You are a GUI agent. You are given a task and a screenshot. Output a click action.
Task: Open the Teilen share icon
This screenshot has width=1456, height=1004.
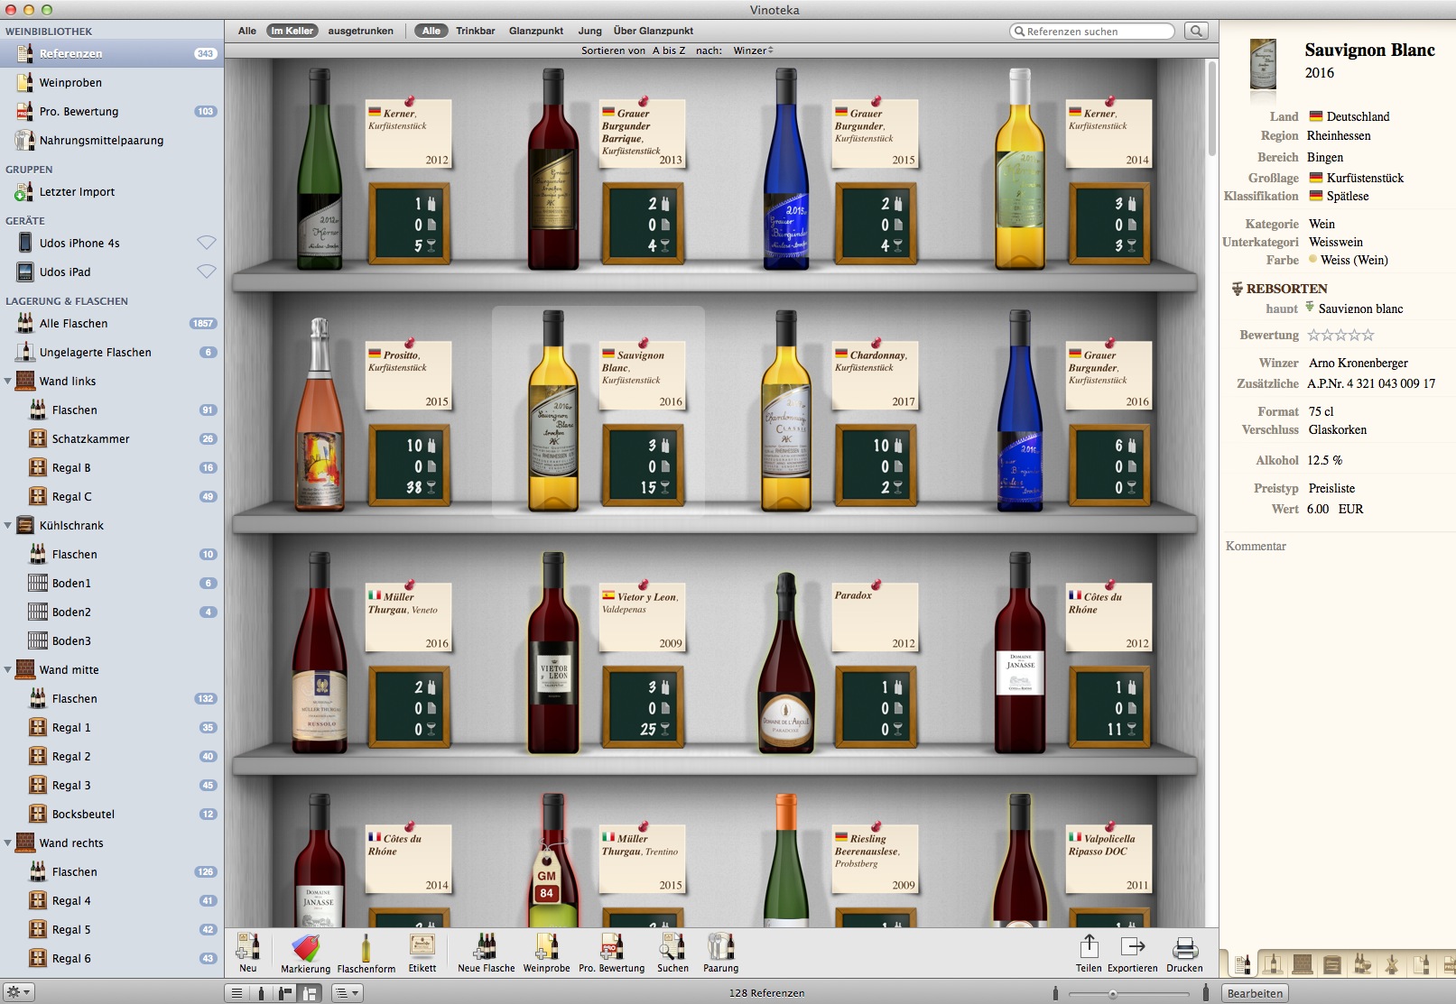(x=1089, y=947)
